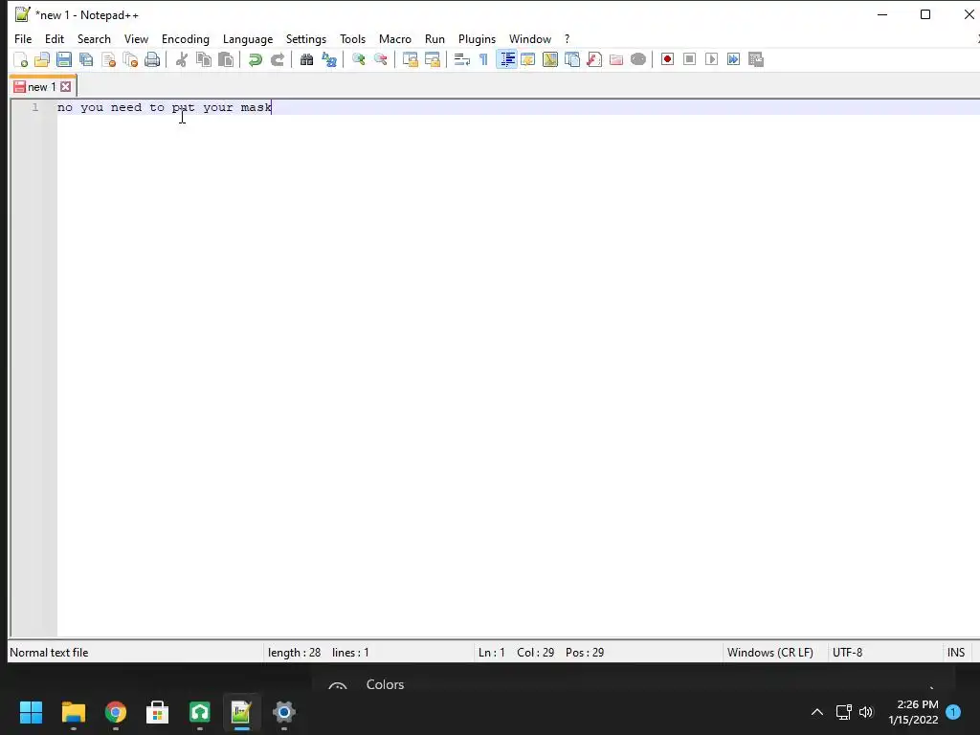Open the Edit menu
The height and width of the screenshot is (735, 980).
[x=55, y=38]
